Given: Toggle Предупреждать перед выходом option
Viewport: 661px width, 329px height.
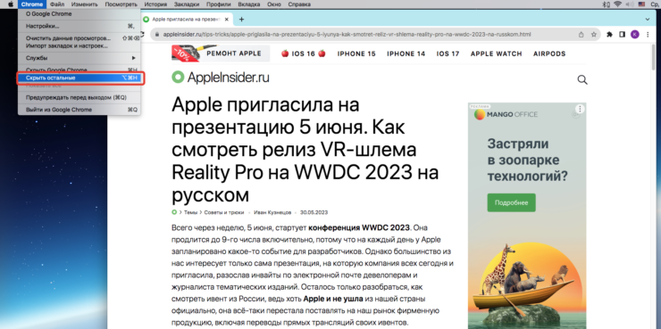Looking at the screenshot, I should coord(79,97).
